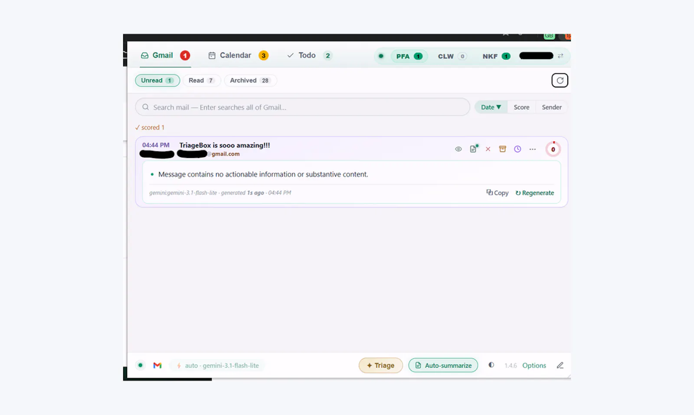This screenshot has height=415, width=694.
Task: Click the 1.4.6 version number
Action: [x=511, y=366]
